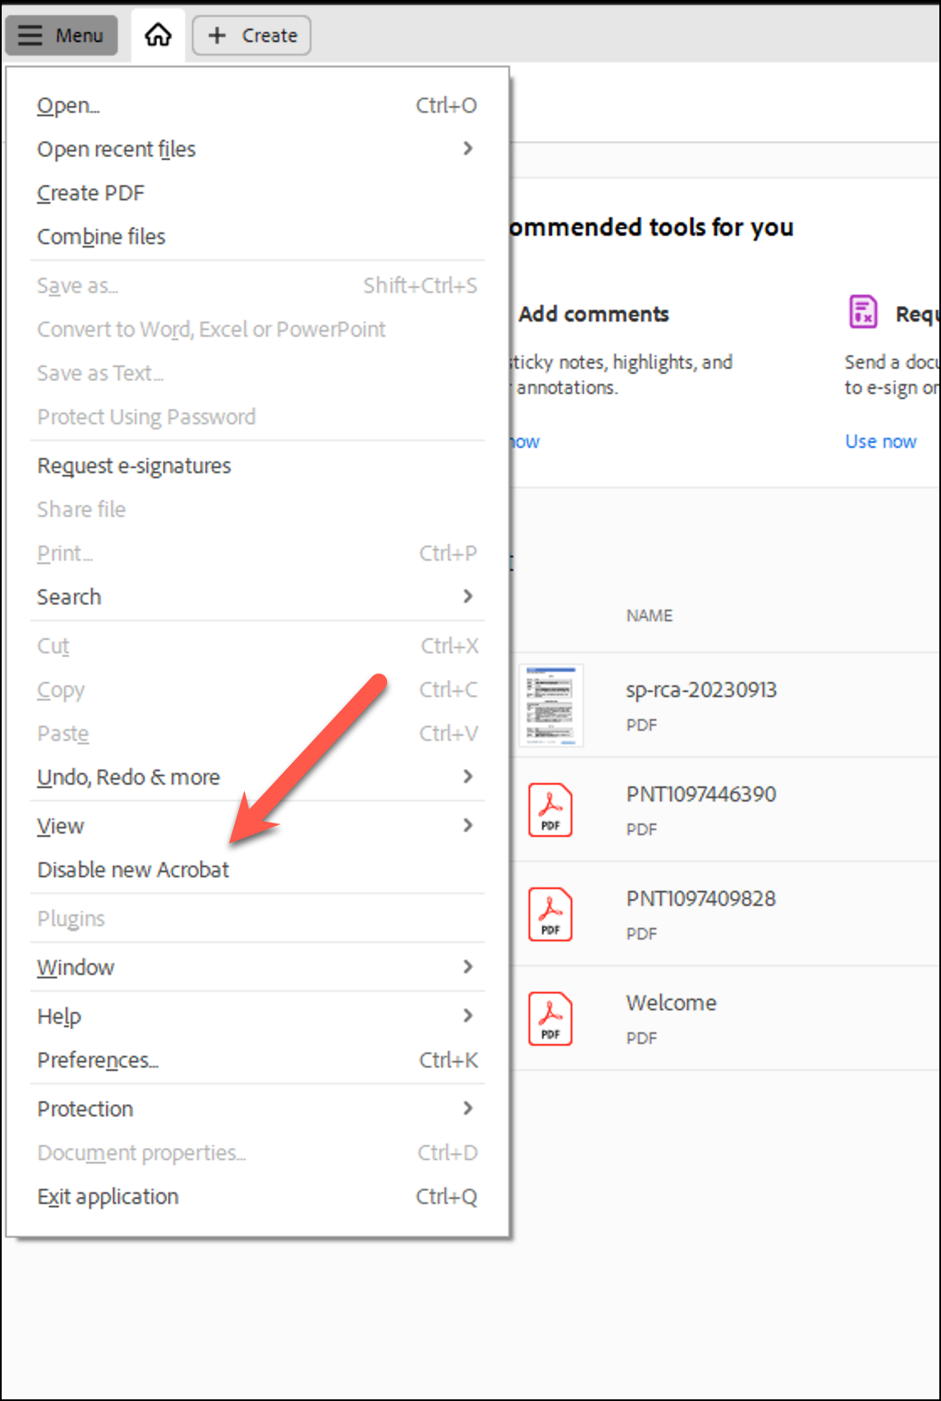Click Protect Using Password entry
The width and height of the screenshot is (941, 1401).
click(x=257, y=417)
